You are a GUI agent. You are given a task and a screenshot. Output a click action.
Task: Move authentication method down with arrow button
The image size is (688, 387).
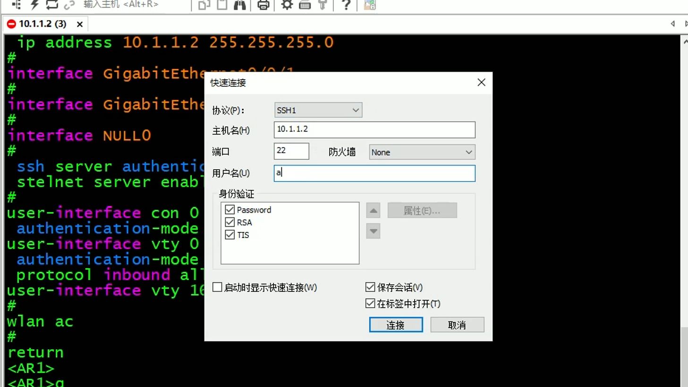coord(373,231)
